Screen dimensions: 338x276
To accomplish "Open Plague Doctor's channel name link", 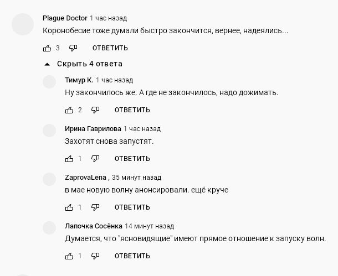I will click(x=64, y=18).
